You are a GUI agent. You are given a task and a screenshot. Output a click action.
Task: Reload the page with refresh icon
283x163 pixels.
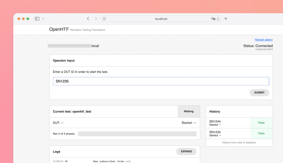[218, 19]
